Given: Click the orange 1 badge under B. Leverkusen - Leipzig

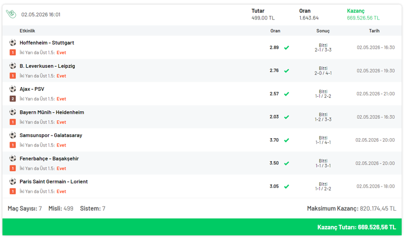Looking at the screenshot, I should point(13,76).
